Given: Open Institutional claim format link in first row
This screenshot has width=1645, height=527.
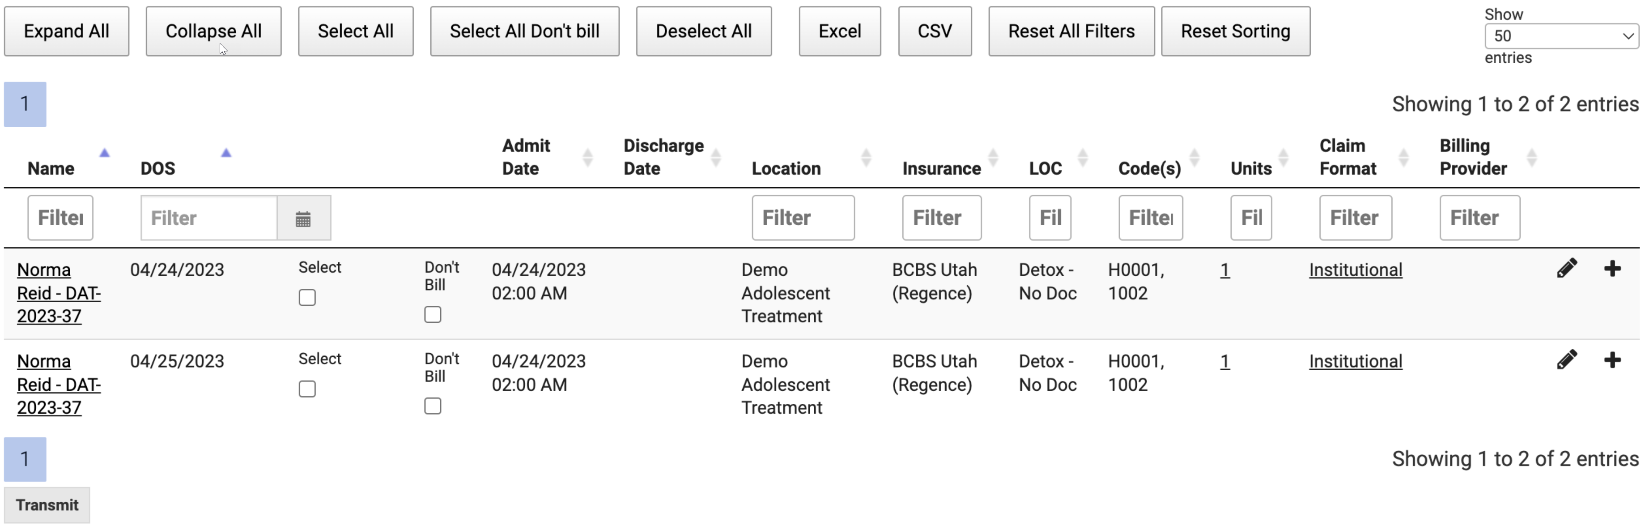Looking at the screenshot, I should click(x=1355, y=270).
